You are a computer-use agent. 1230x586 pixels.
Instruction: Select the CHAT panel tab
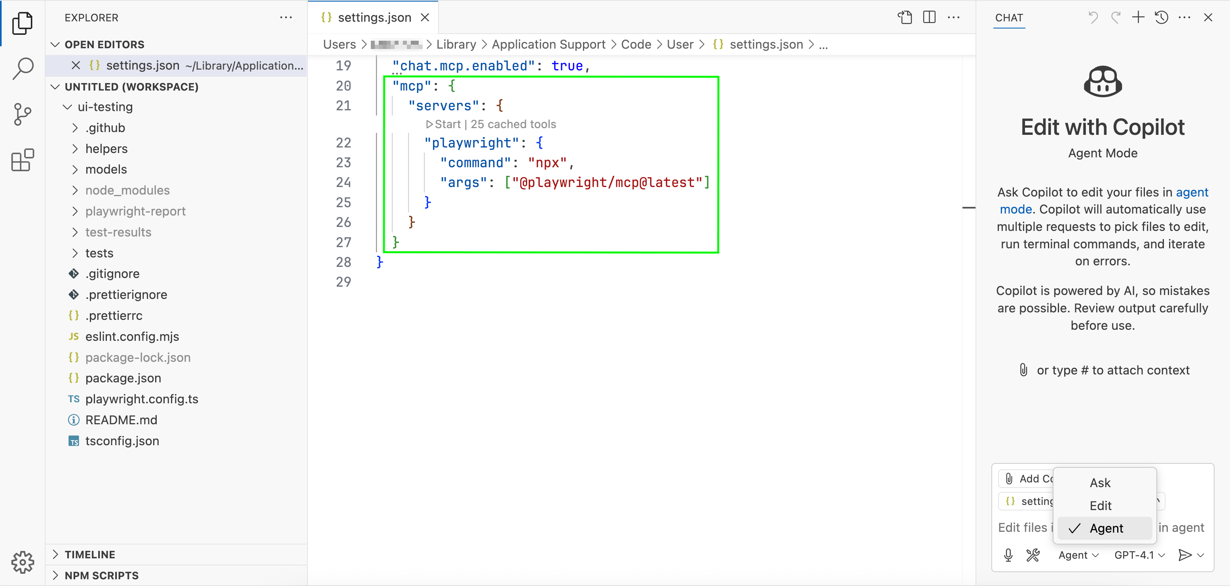[1009, 18]
